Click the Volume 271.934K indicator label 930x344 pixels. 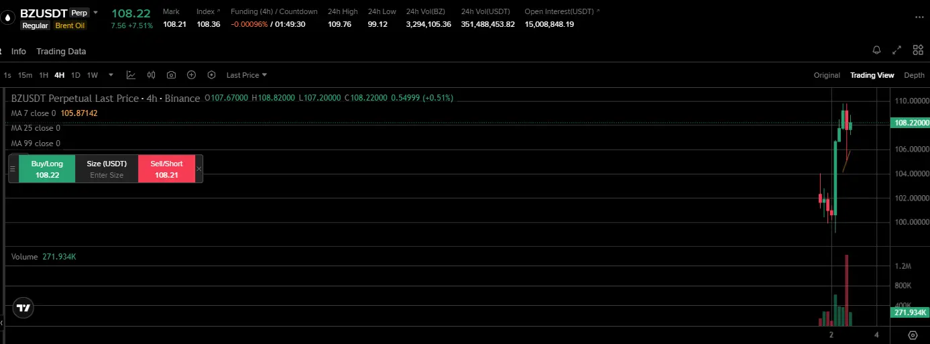[44, 257]
